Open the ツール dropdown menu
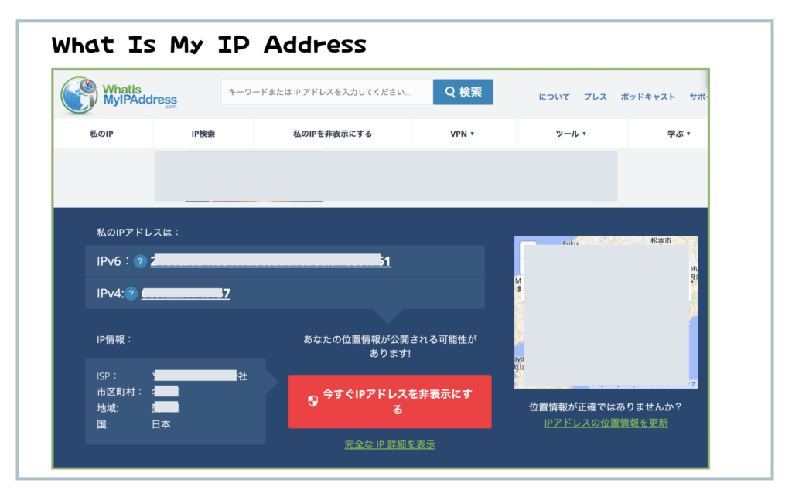The image size is (792, 493). click(x=571, y=134)
